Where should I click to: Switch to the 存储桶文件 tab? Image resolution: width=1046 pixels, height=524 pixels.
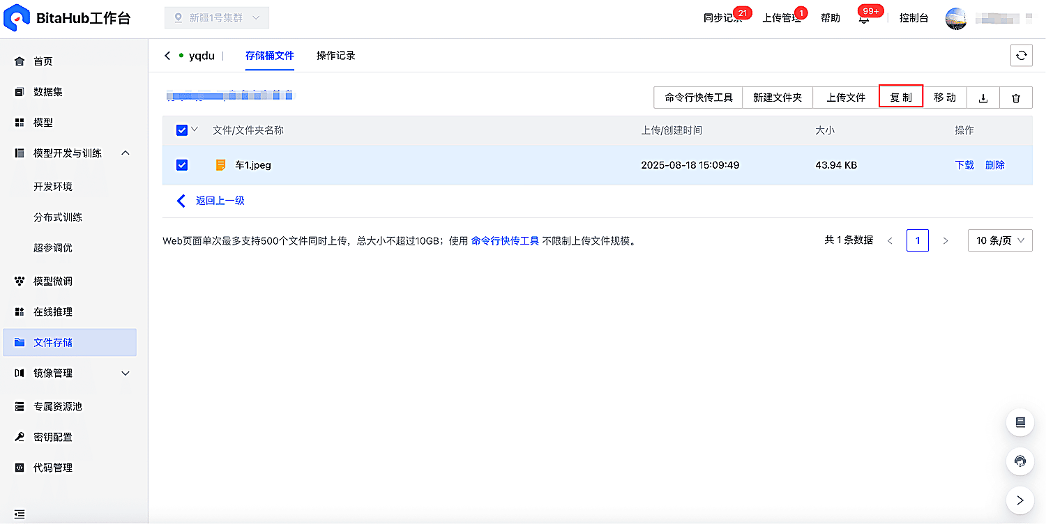tap(270, 56)
